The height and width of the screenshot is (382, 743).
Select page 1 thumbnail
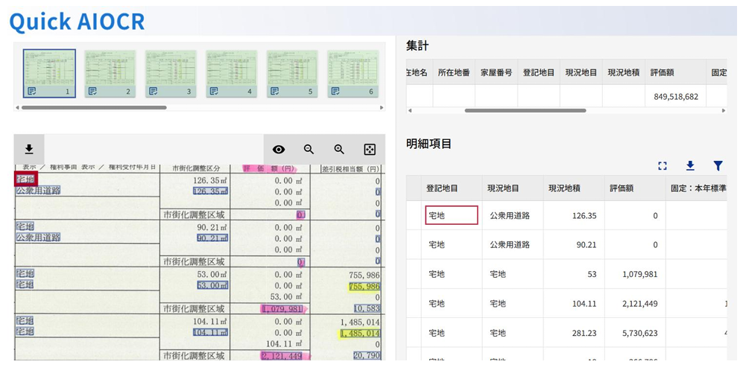point(49,73)
